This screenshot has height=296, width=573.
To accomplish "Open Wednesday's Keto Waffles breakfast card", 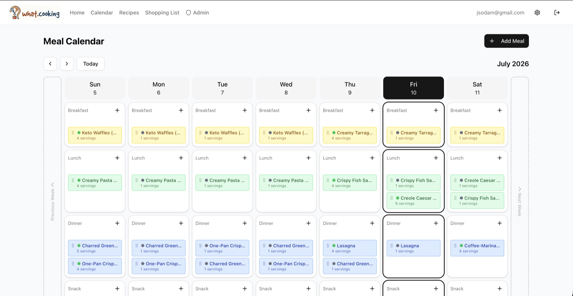I will pos(286,135).
